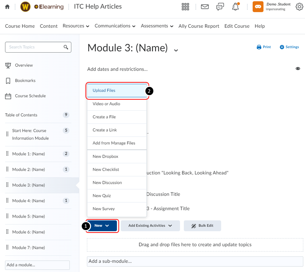305x272 pixels.
Task: Click the Bulk Edit button
Action: coord(202,226)
